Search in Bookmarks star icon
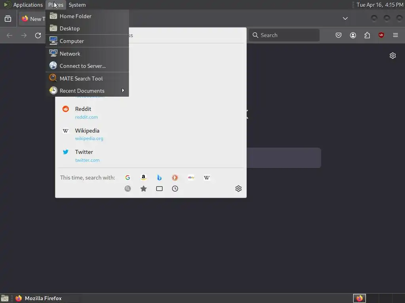405x303 pixels. point(143,189)
